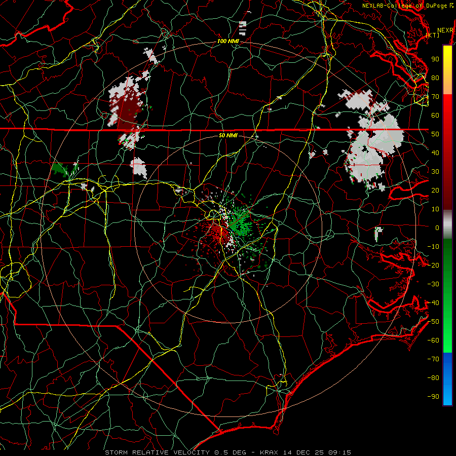
Task: Click the -40 value on the velocity scale
Action: coord(433,303)
